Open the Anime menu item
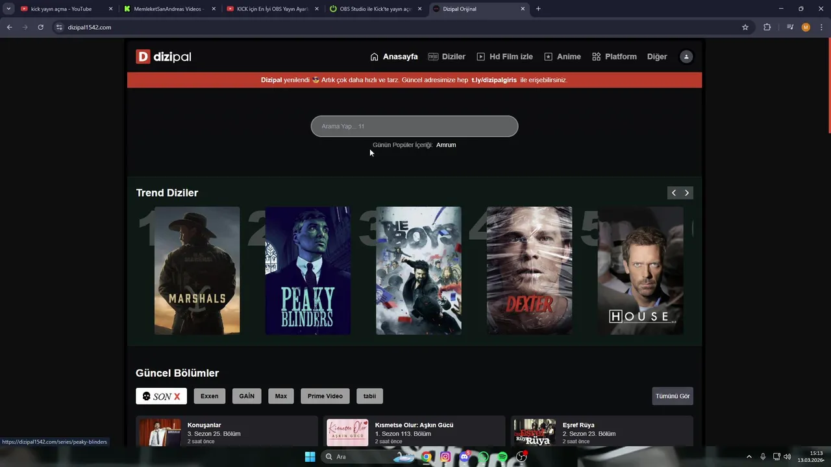This screenshot has width=831, height=467. [562, 56]
